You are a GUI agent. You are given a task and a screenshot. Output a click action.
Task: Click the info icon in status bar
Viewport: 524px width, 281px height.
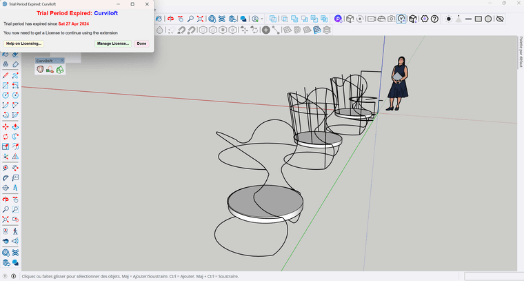[13, 276]
